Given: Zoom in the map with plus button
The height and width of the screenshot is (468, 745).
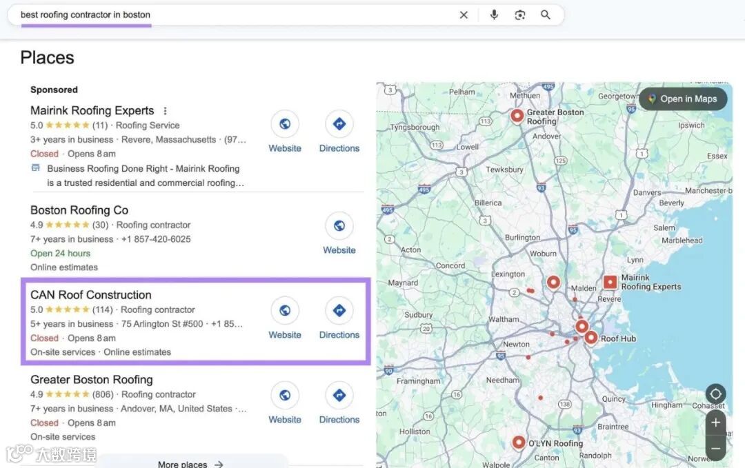Looking at the screenshot, I should pyautogui.click(x=715, y=423).
